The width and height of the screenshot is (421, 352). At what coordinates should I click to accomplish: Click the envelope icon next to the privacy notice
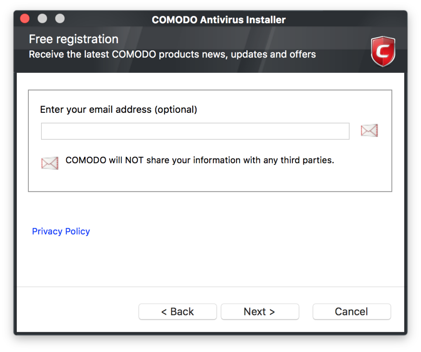coord(50,163)
